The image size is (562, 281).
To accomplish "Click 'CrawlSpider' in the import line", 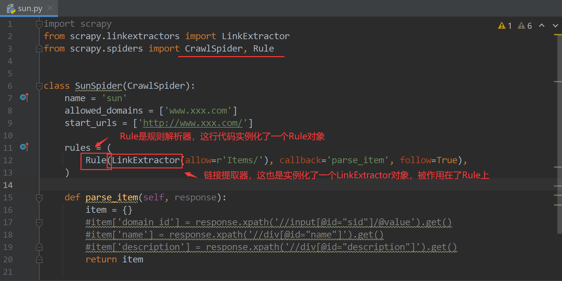I will (214, 49).
